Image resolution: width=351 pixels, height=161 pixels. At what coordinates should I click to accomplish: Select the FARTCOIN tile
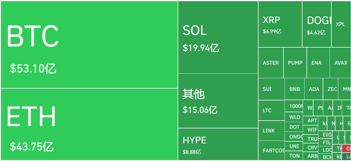271,150
